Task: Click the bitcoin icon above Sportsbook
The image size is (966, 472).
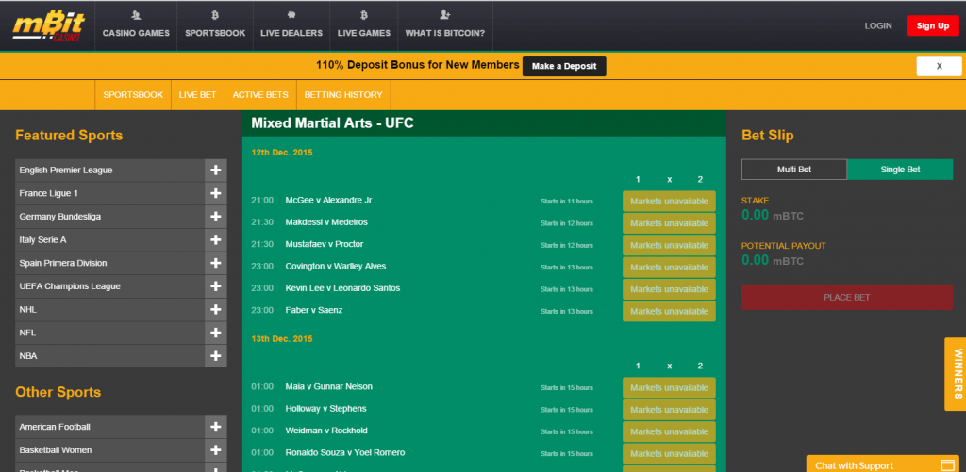Action: pos(215,15)
